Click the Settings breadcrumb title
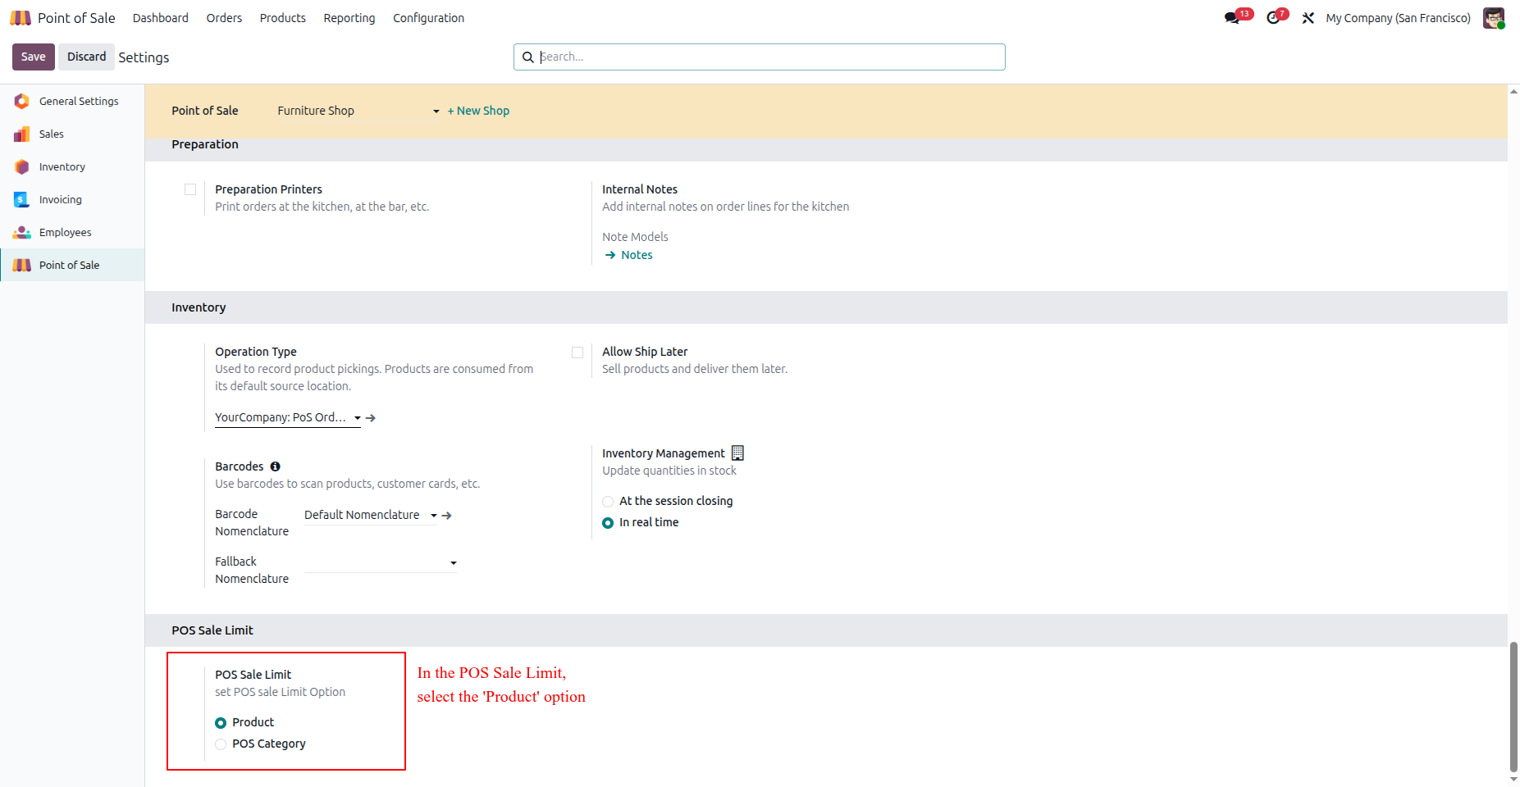Screen dimensions: 1520x787 click(x=144, y=57)
